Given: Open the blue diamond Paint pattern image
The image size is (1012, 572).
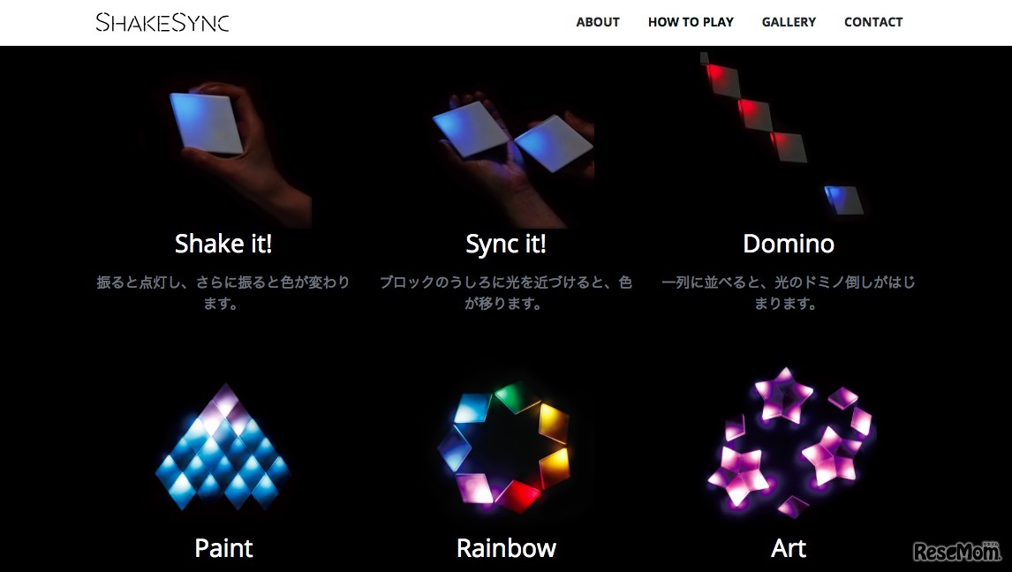Looking at the screenshot, I should [x=223, y=447].
